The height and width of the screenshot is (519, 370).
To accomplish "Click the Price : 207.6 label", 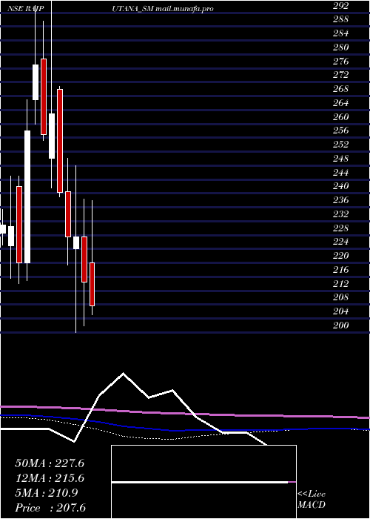I will point(50,508).
